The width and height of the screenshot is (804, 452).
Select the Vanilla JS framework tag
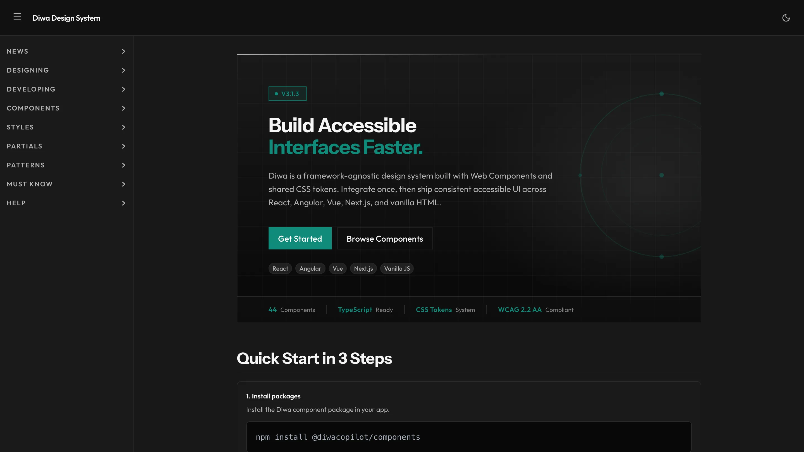click(x=397, y=269)
